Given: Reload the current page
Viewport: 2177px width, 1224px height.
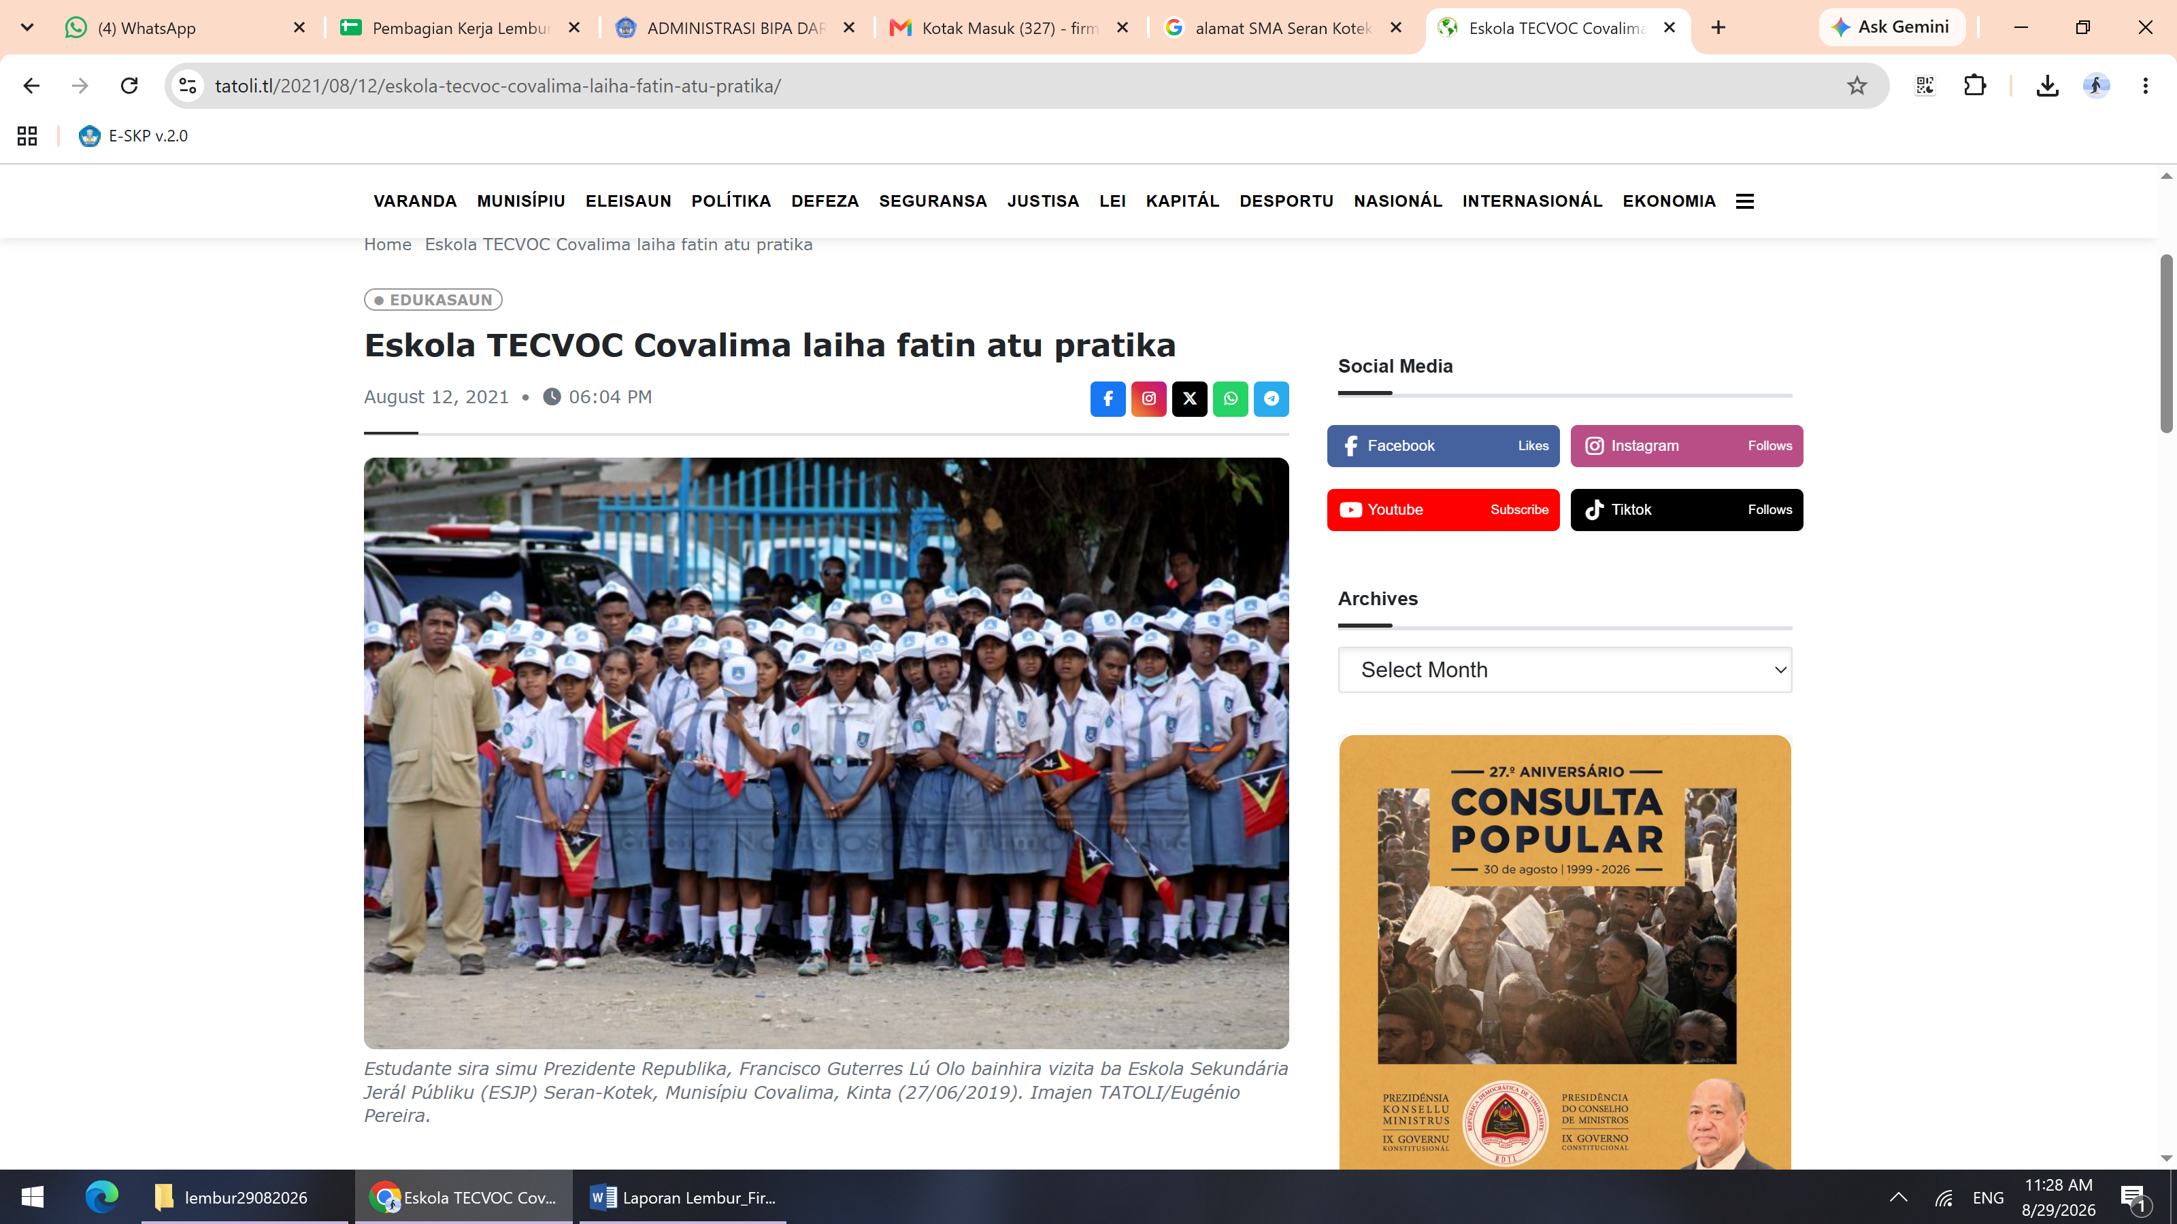Looking at the screenshot, I should click(129, 85).
